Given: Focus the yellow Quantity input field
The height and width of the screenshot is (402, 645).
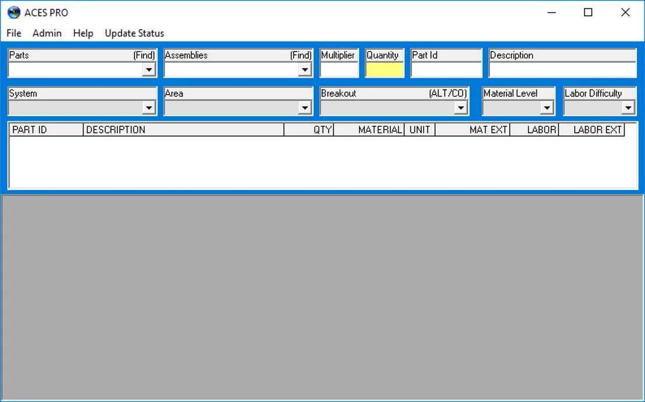Looking at the screenshot, I should 385,70.
